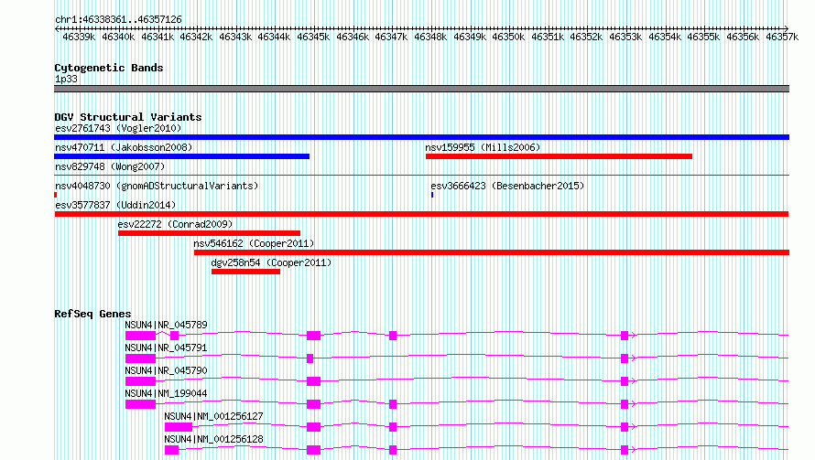Click the NSUN4|NM_001256127 transcript label
This screenshot has width=815, height=460.
[213, 416]
